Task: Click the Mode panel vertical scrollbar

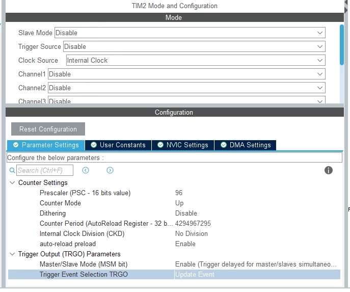Action: click(x=342, y=45)
